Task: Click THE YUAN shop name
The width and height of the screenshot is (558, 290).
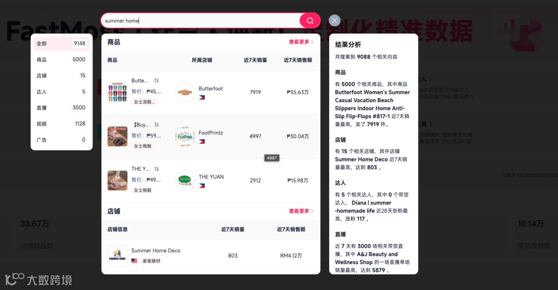Action: point(211,176)
